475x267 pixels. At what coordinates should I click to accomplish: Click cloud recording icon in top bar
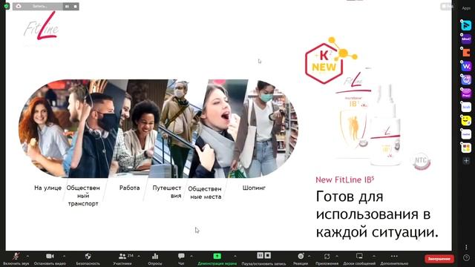point(19,6)
